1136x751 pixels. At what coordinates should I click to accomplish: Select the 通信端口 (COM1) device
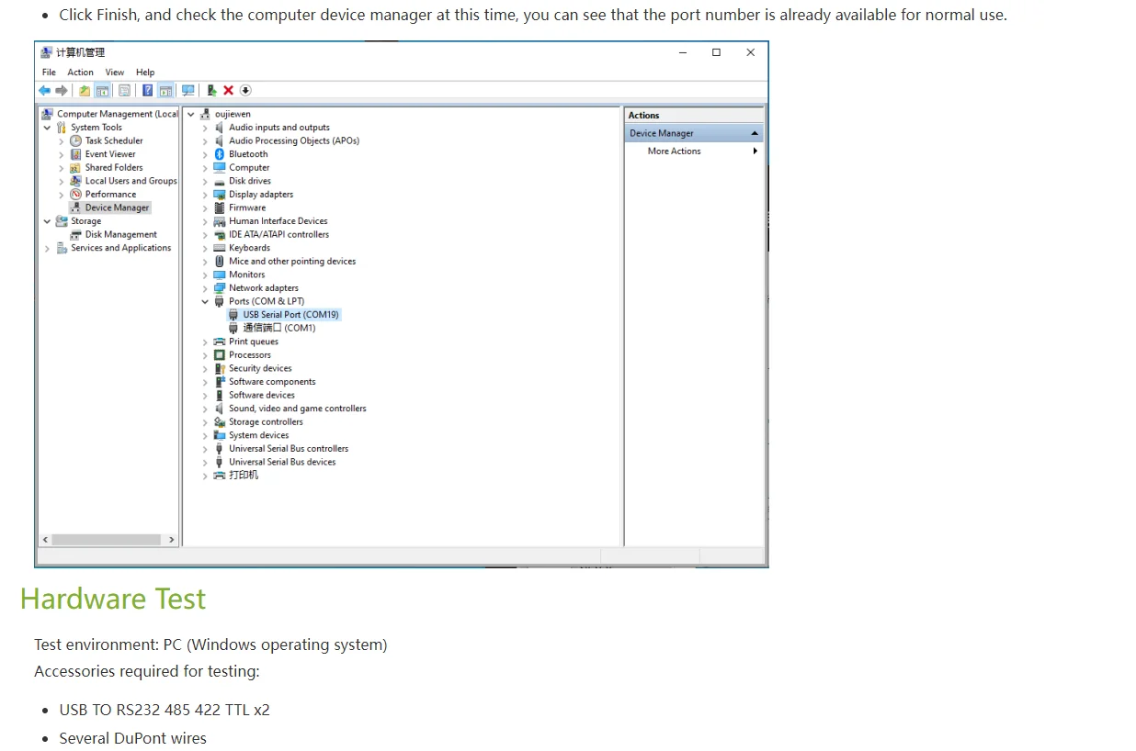pos(278,328)
